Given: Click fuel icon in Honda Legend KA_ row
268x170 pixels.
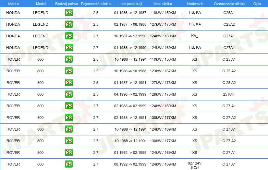Looking at the screenshot, I should click(x=69, y=36).
